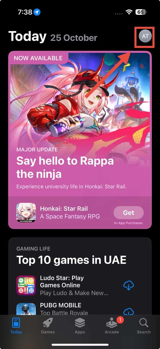Get Honkai: Star Rail
The image size is (160, 349).
(129, 213)
